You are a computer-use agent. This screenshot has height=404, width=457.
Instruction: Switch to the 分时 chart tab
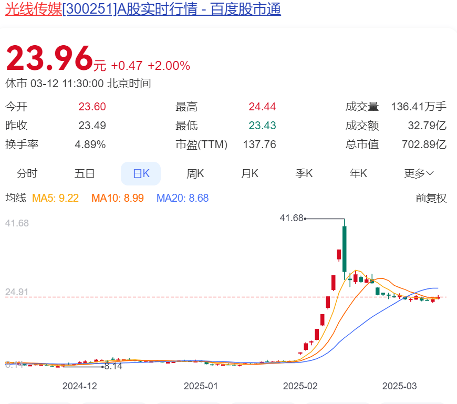[x=27, y=173]
